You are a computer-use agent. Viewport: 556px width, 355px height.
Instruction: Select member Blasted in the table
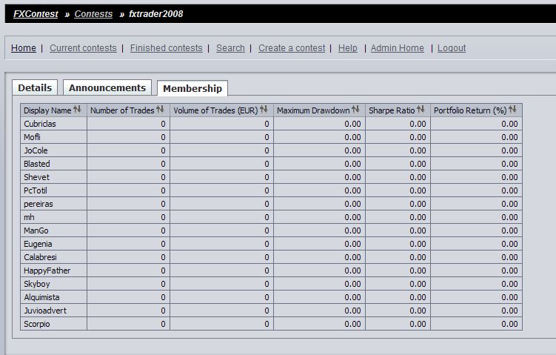pyautogui.click(x=36, y=164)
